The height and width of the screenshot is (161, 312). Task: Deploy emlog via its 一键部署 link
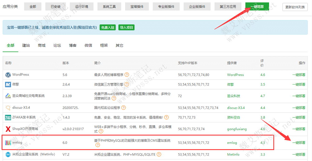point(299,143)
